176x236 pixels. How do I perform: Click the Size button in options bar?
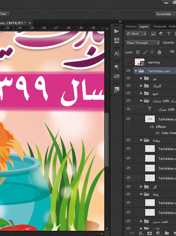pos(5,14)
